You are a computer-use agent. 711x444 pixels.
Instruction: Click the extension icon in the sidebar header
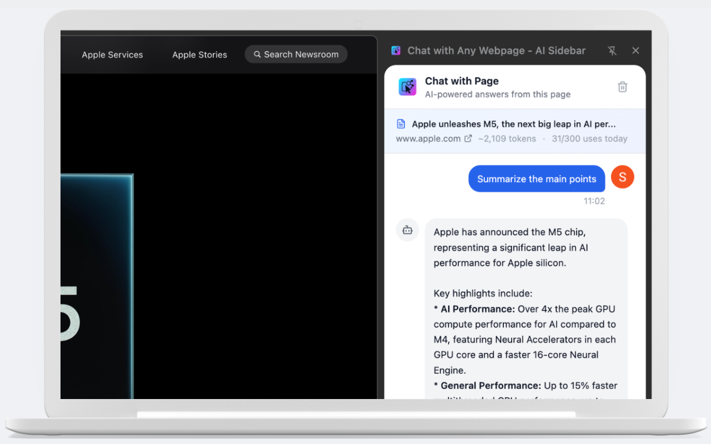[395, 50]
